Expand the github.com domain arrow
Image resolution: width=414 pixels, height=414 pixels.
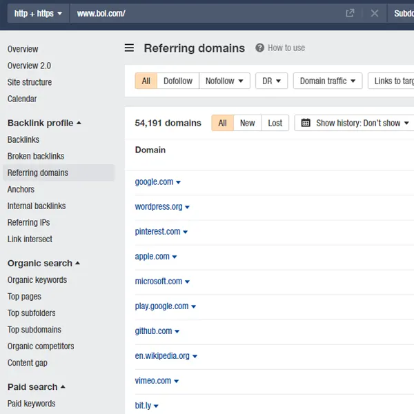tap(177, 331)
